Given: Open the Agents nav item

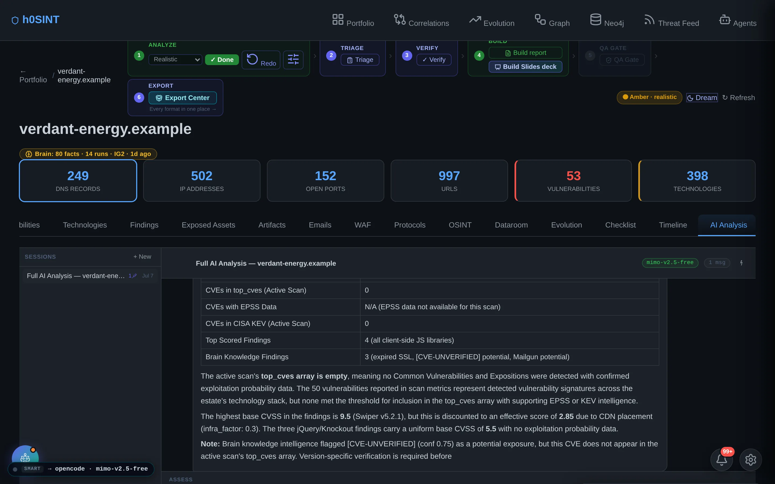Looking at the screenshot, I should click(x=738, y=20).
